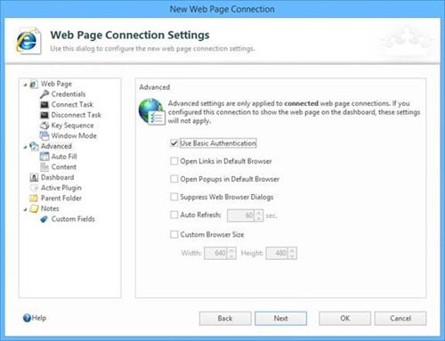Image resolution: width=445 pixels, height=341 pixels.
Task: Click the Notes sticky note icon
Action: point(34,208)
